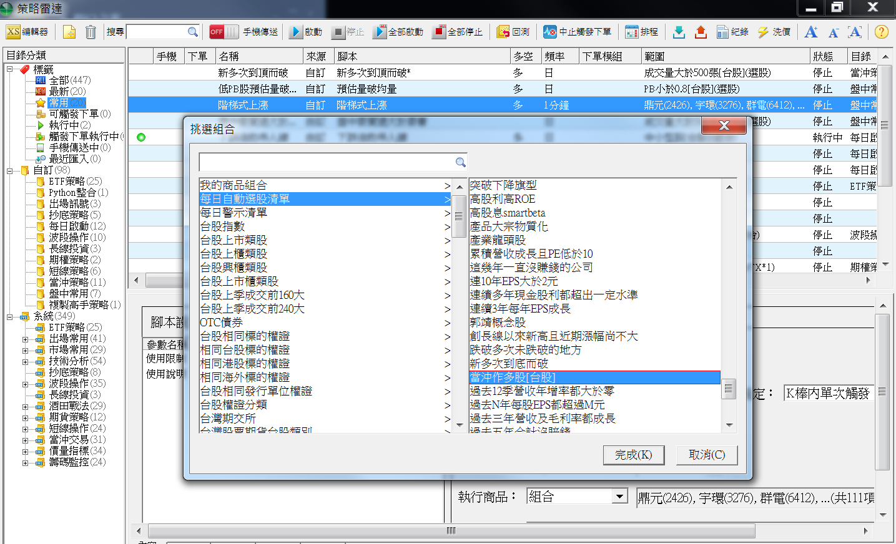Click the trash delete icon in toolbar
Viewport: 896px width, 544px height.
(x=91, y=32)
